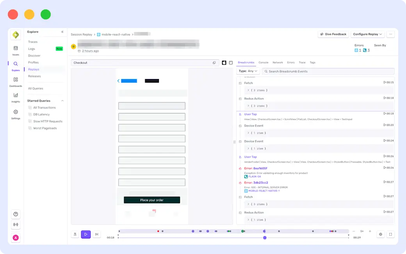Collapse the Starred Queries section
The image size is (406, 254).
tap(61, 101)
